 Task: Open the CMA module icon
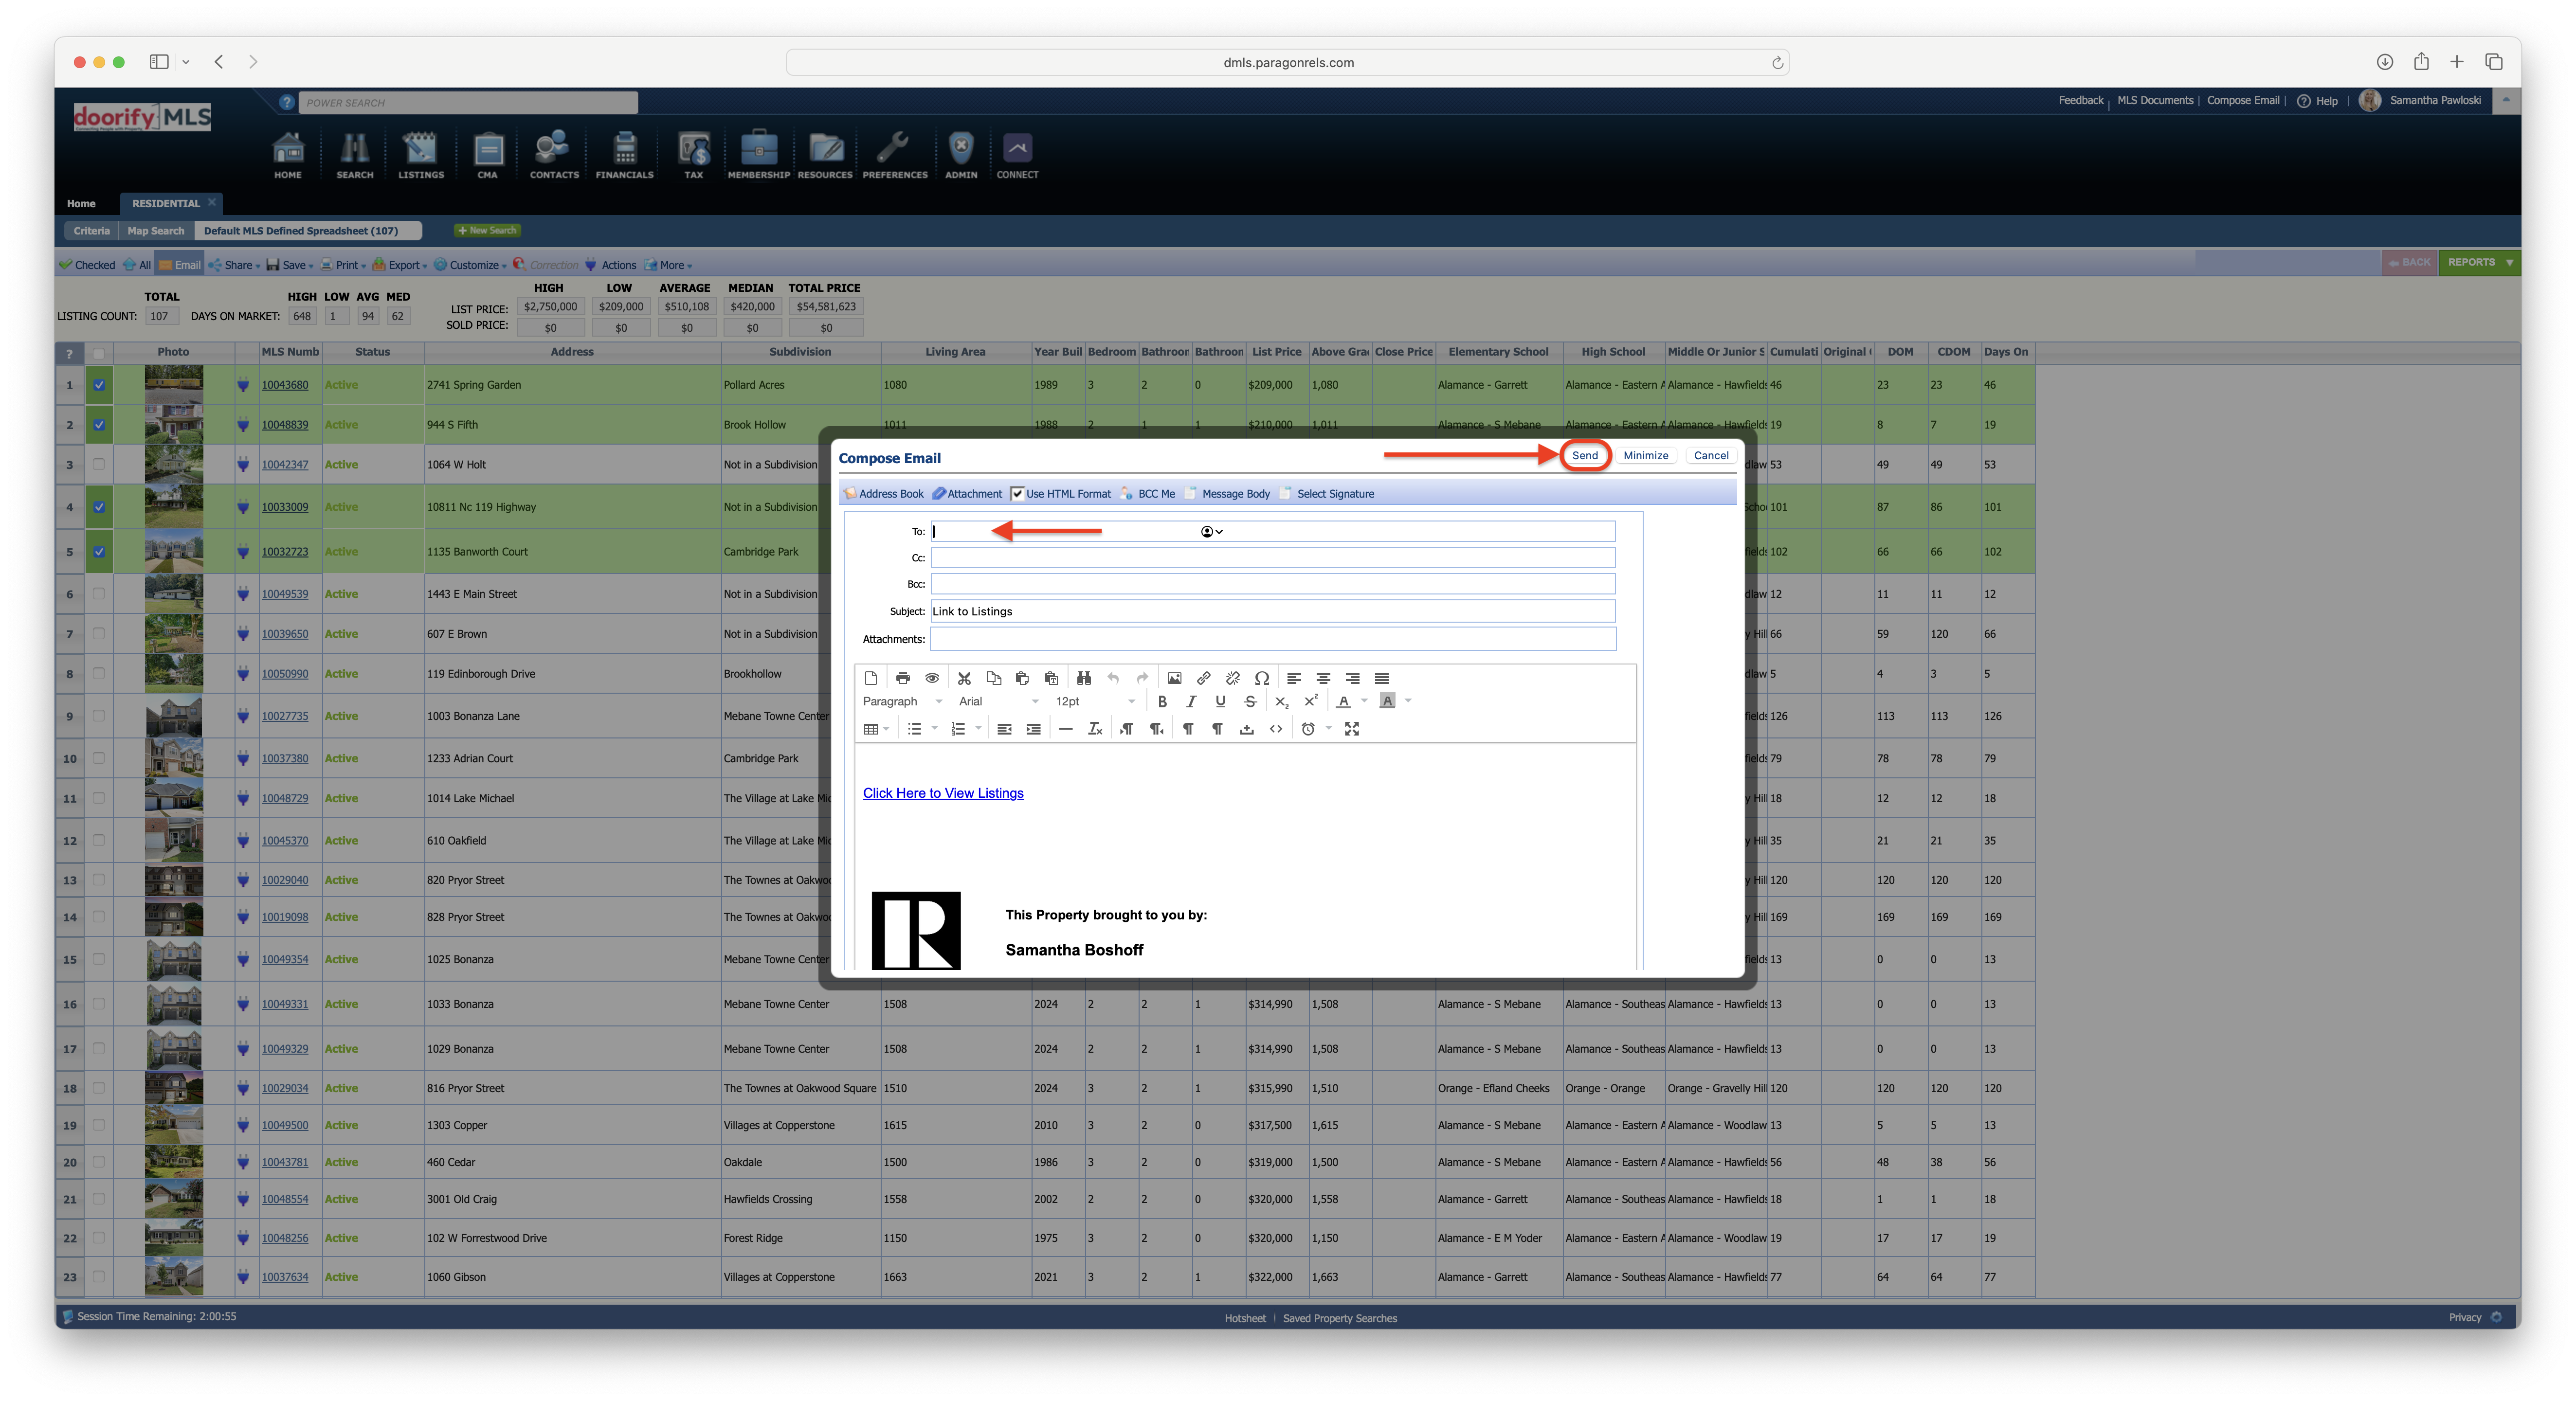487,155
